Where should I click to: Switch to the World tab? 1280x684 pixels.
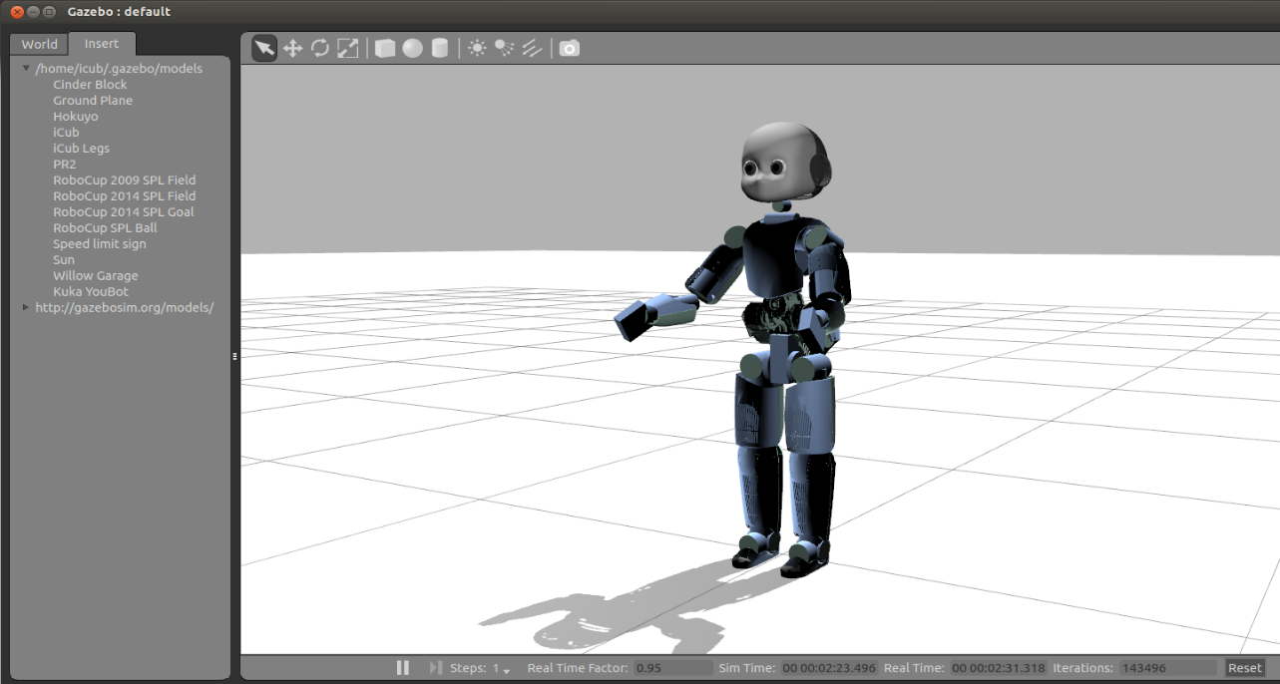click(x=40, y=44)
